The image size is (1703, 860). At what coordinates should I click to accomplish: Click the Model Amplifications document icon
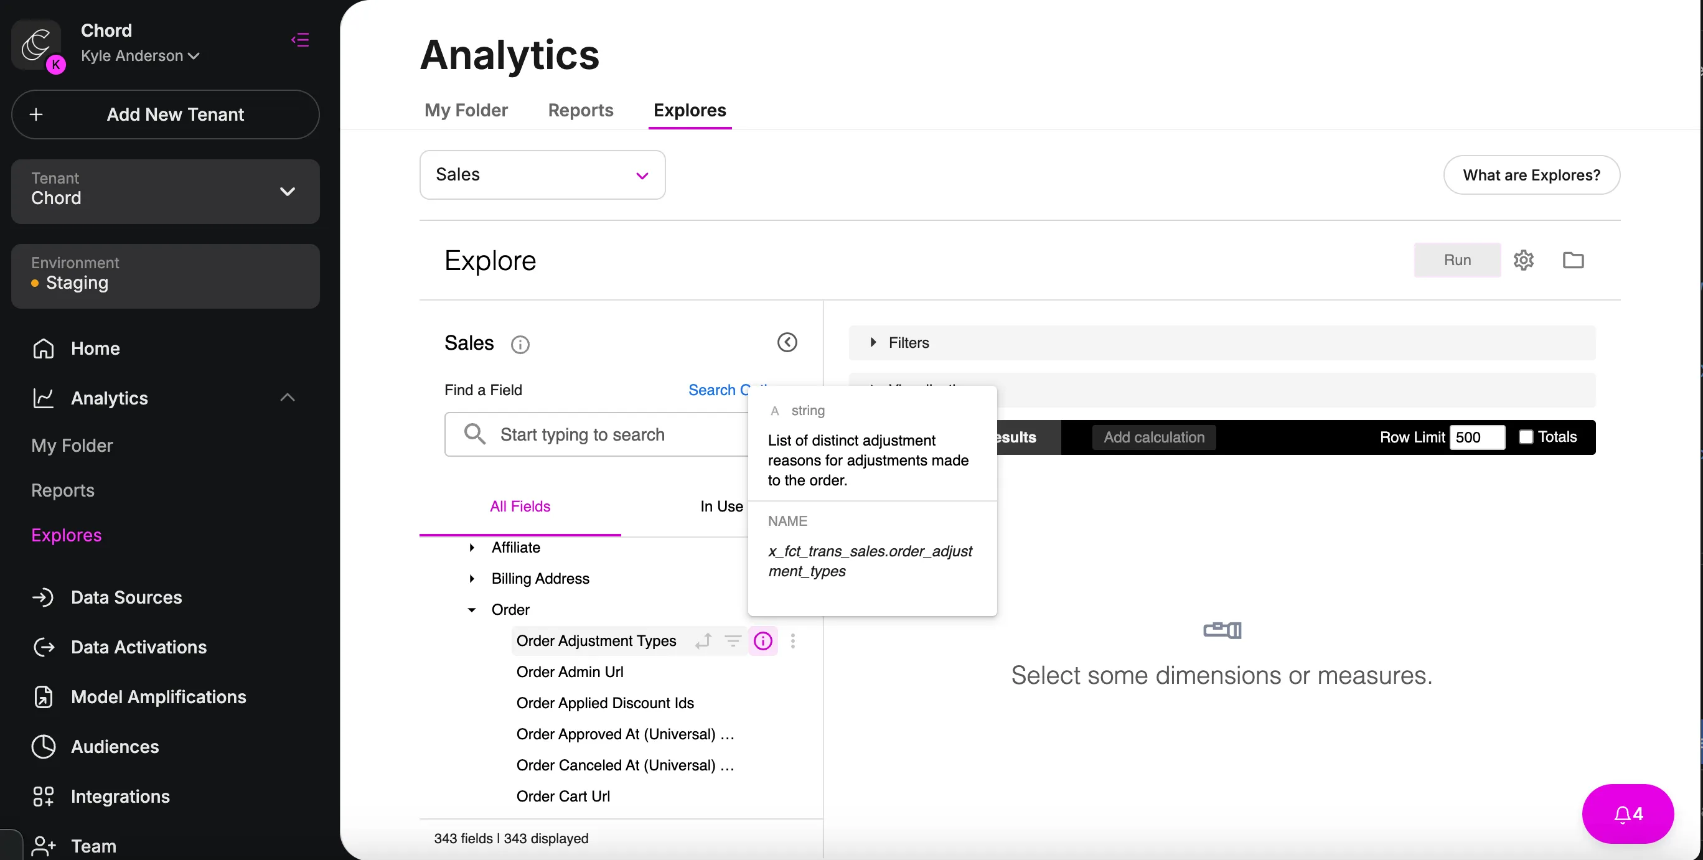pos(44,697)
